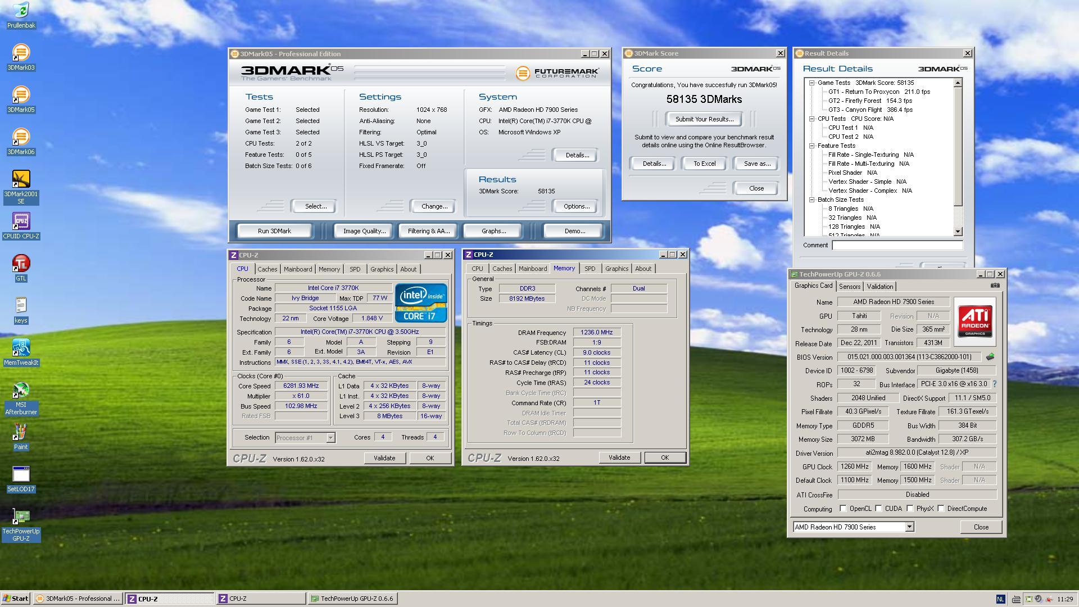This screenshot has width=1079, height=607.
Task: Open the keys text file icon
Action: [21, 310]
